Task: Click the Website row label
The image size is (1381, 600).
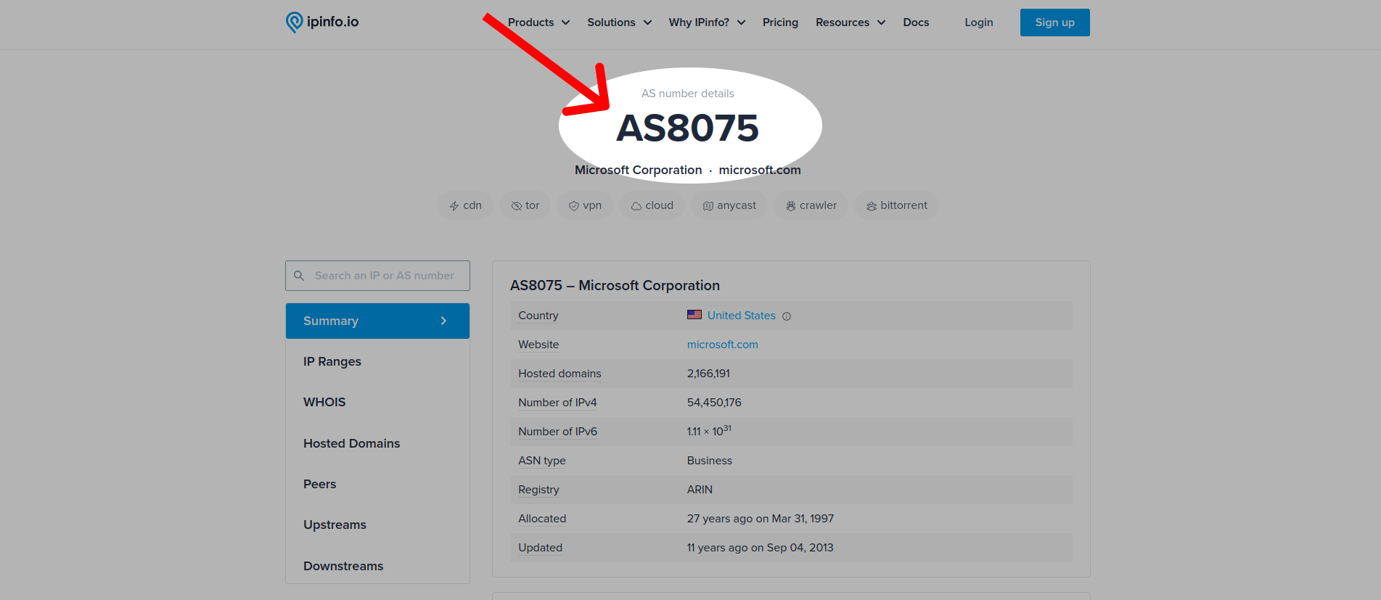Action: click(538, 345)
